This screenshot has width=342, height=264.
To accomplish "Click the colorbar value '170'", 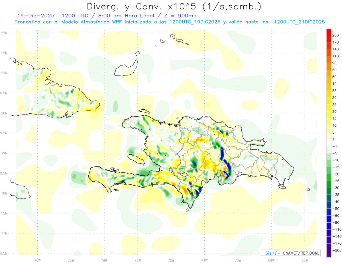I will point(335,42).
